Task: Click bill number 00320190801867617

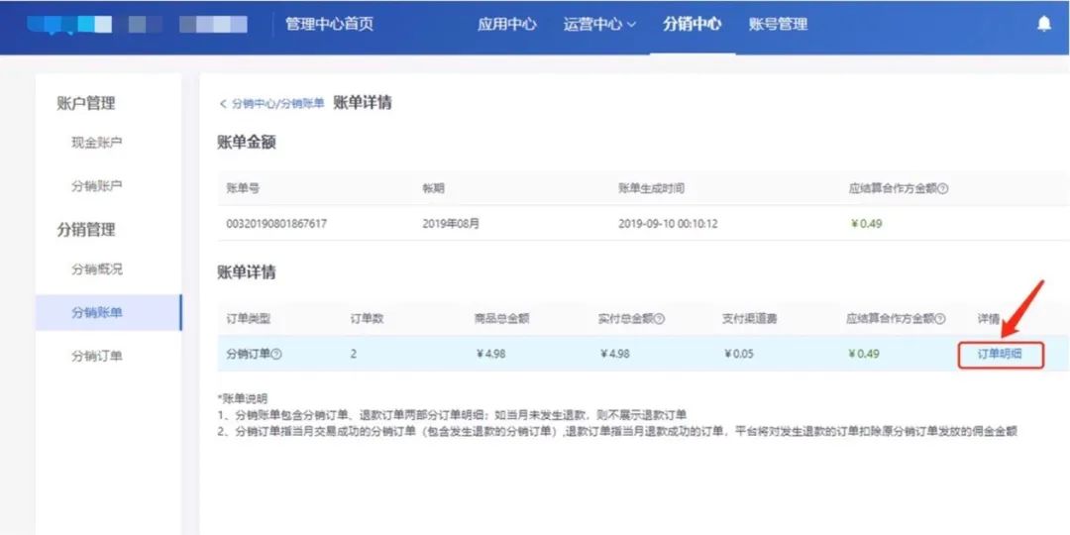Action: tap(276, 223)
